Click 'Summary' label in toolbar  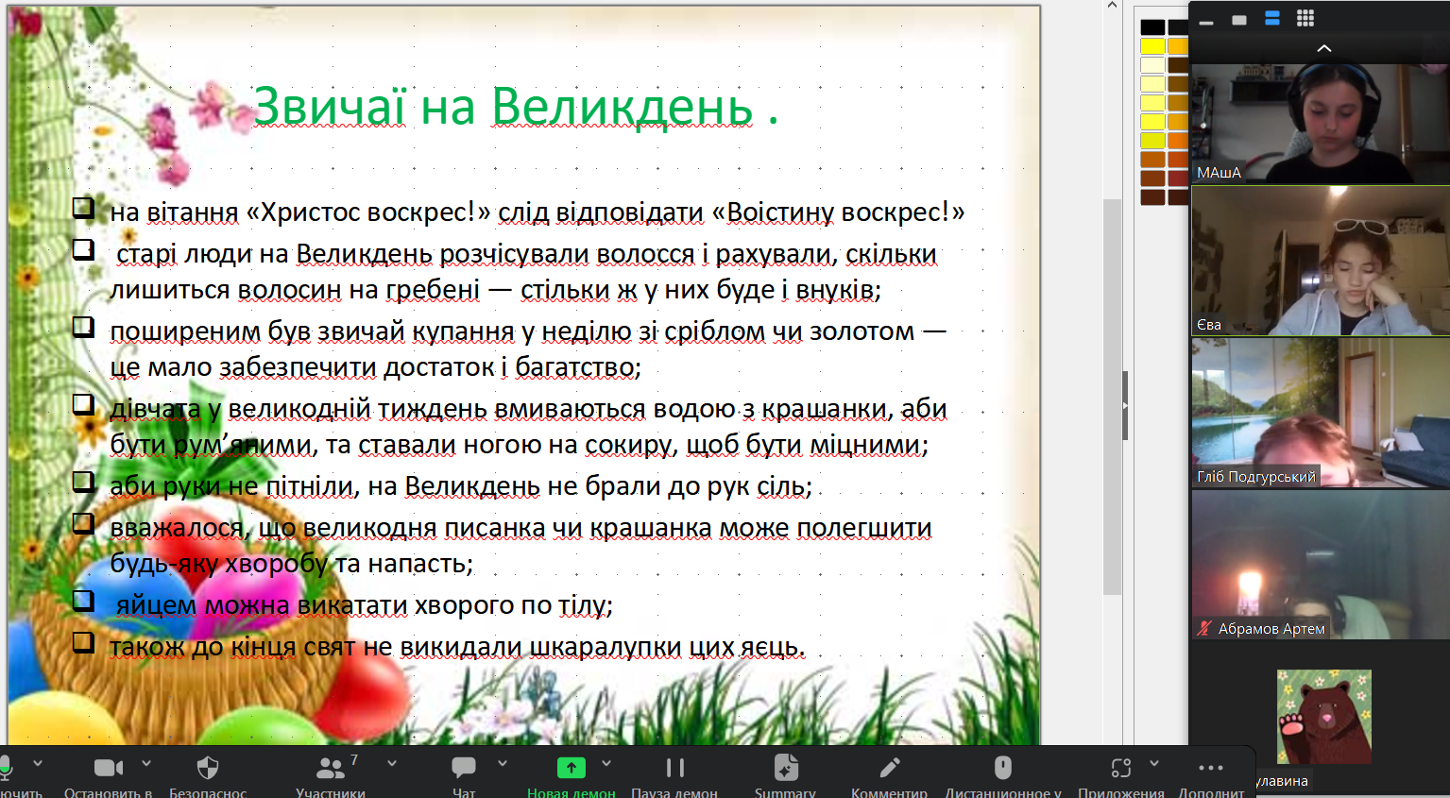click(x=785, y=792)
